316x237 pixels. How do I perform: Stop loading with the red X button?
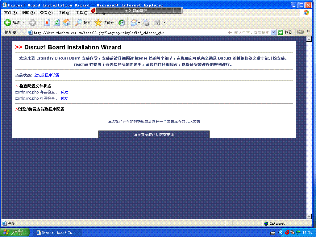[47, 22]
